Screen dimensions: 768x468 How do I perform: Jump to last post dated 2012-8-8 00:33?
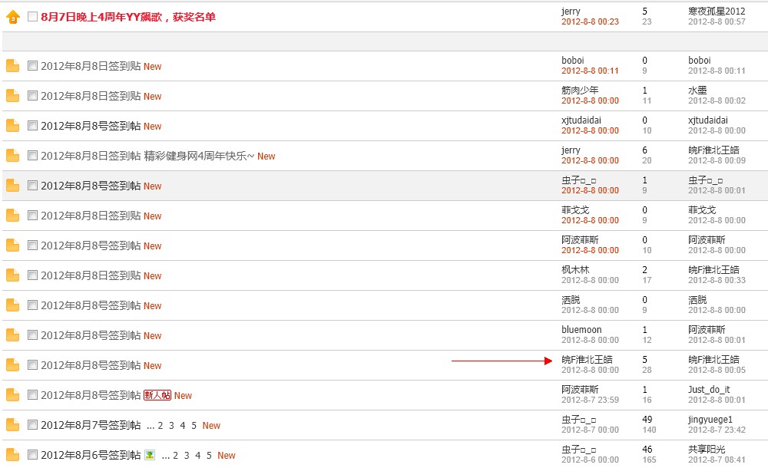click(717, 280)
